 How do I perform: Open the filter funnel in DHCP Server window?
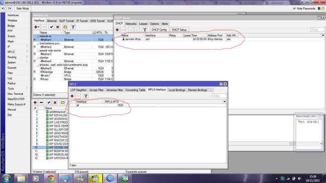(x=145, y=30)
